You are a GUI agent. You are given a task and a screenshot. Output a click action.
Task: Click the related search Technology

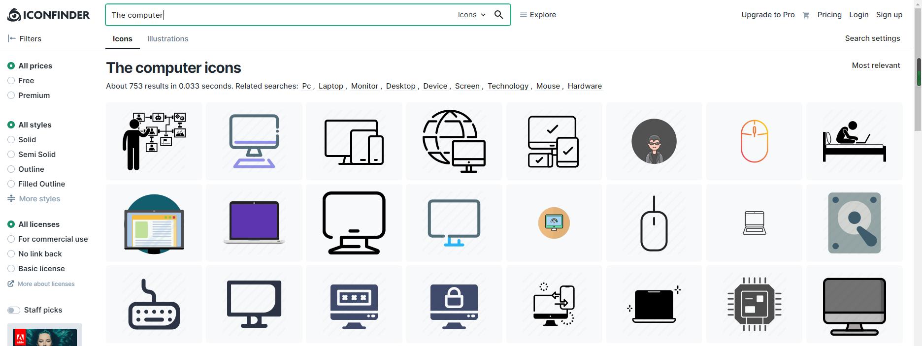click(x=508, y=86)
